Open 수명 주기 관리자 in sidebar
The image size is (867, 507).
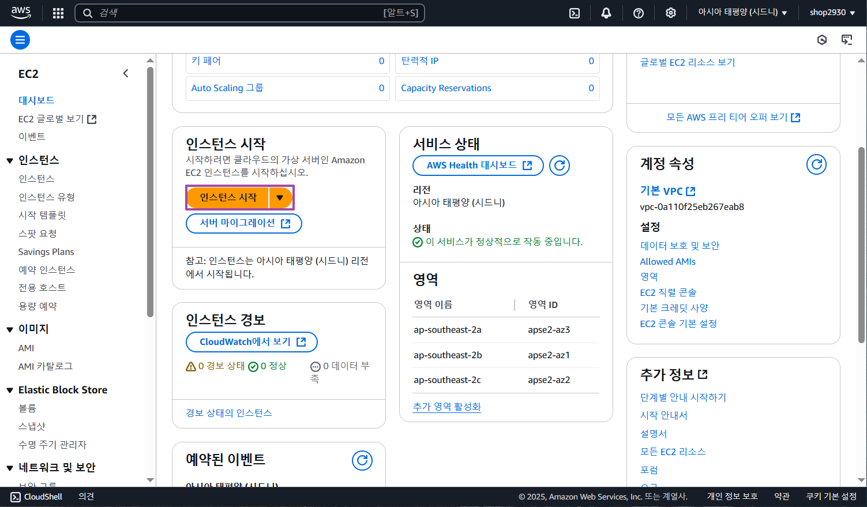point(52,445)
